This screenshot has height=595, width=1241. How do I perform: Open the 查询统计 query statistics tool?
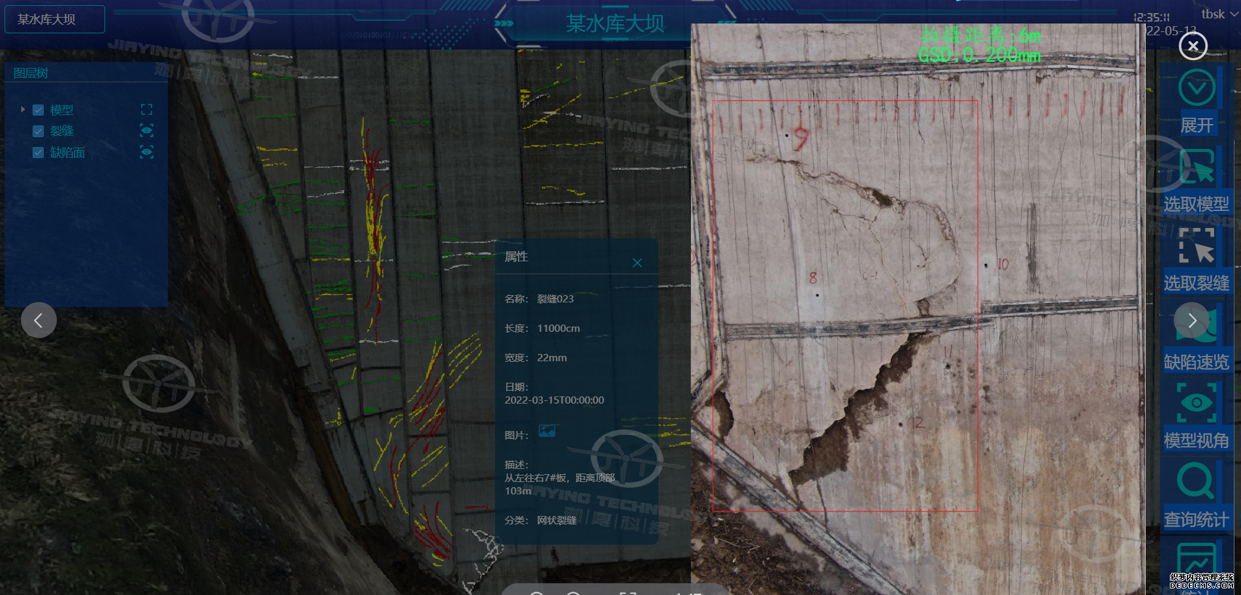tap(1196, 481)
